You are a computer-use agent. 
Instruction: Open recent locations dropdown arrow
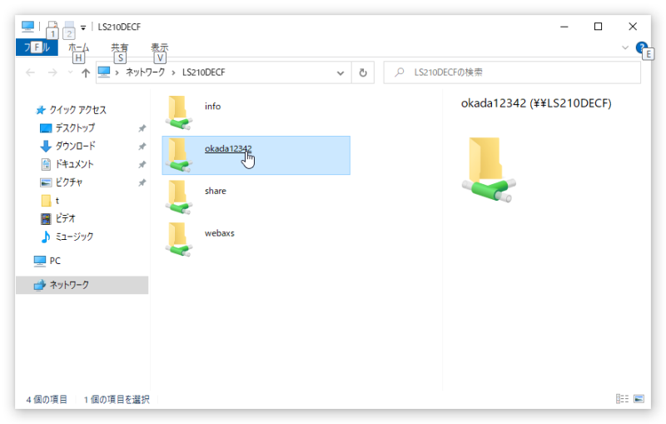pyautogui.click(x=70, y=72)
